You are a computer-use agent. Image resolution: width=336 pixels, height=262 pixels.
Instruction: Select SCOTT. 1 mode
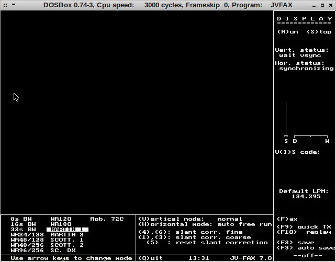tap(67, 240)
